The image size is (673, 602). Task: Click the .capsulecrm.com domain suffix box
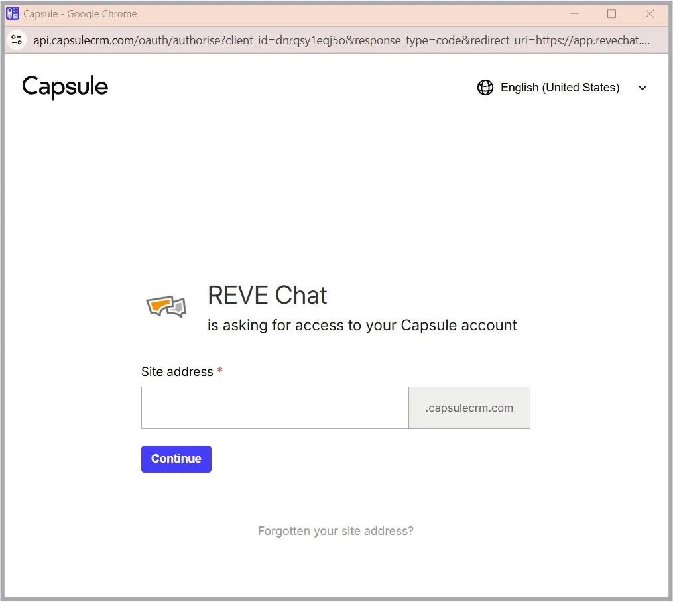point(469,408)
